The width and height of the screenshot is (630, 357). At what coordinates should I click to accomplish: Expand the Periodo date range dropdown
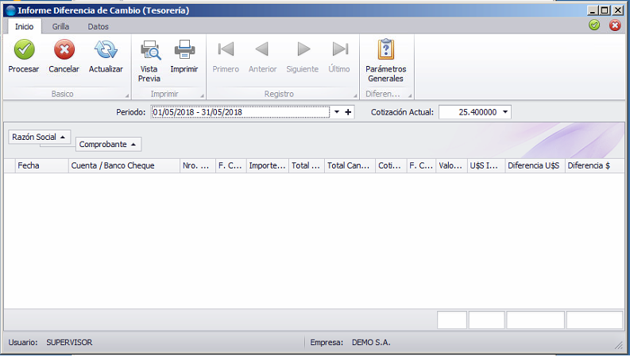tap(337, 112)
